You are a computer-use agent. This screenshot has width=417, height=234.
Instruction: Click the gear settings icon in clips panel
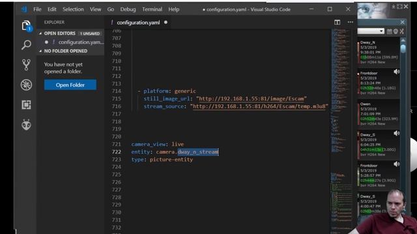(395, 31)
